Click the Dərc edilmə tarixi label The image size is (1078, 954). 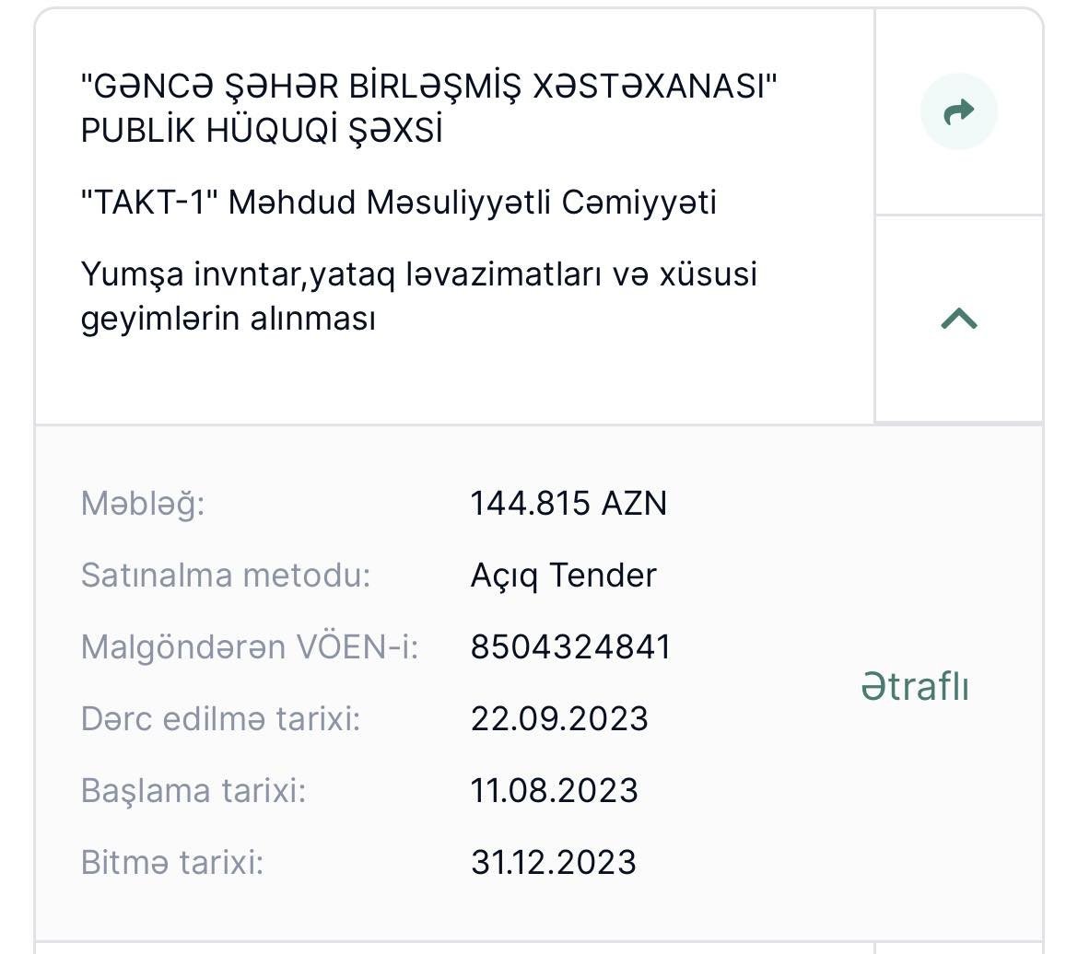pos(220,719)
